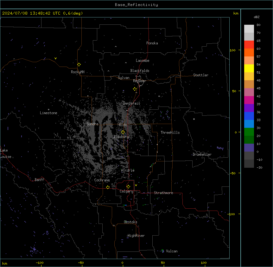Click the Sundre town label

(x=92, y=124)
